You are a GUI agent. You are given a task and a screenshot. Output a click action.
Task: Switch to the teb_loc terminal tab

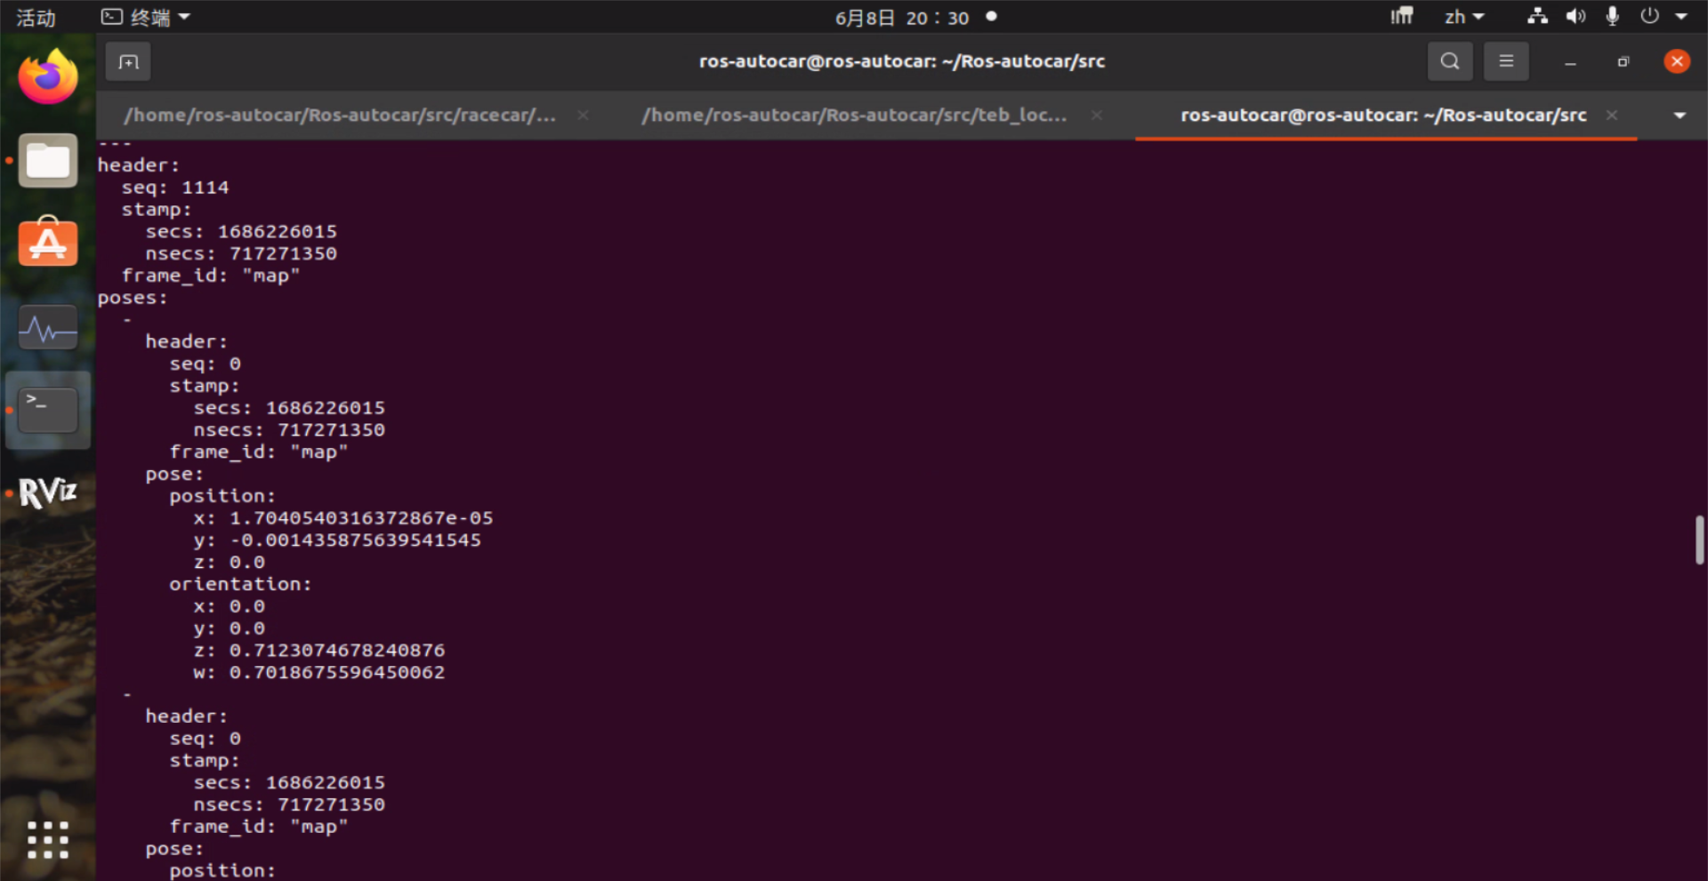(854, 116)
